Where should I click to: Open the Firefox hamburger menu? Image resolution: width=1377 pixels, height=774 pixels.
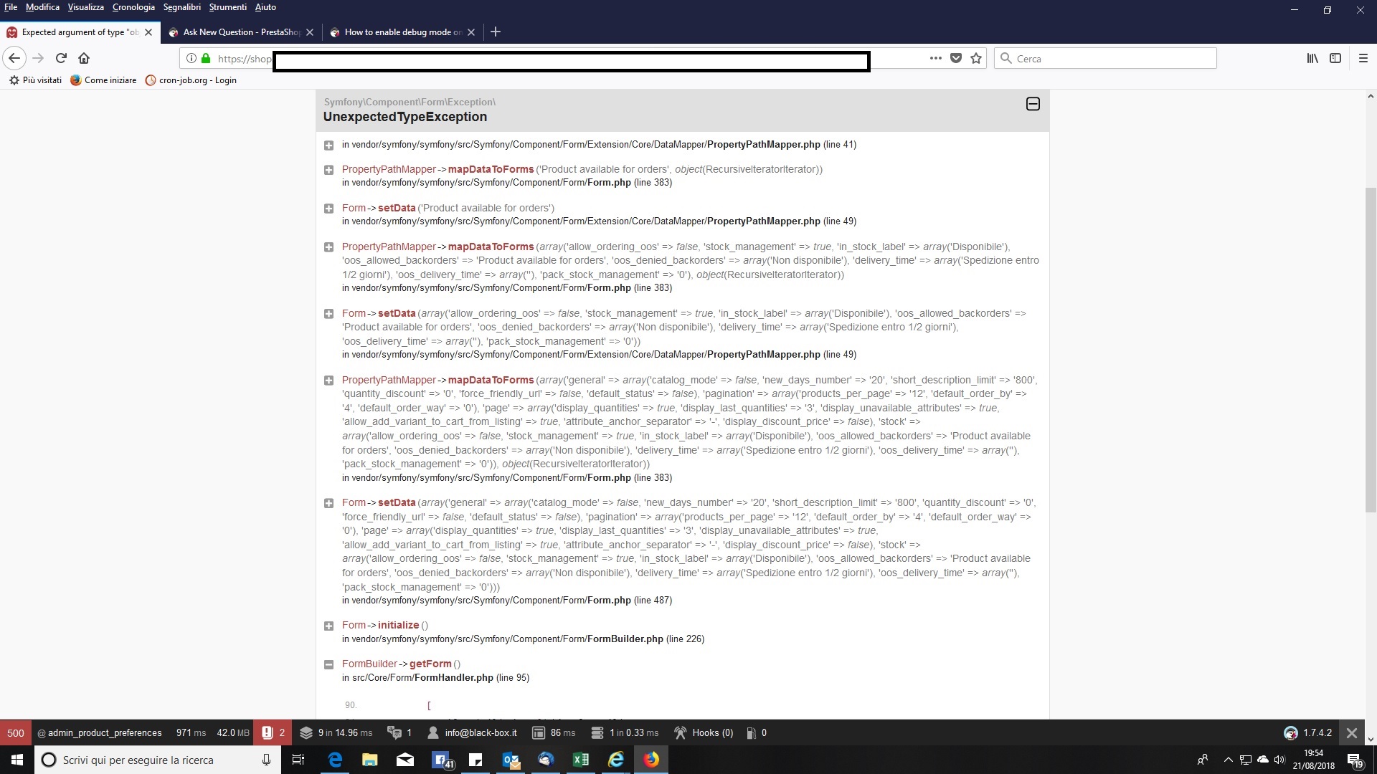(x=1363, y=58)
